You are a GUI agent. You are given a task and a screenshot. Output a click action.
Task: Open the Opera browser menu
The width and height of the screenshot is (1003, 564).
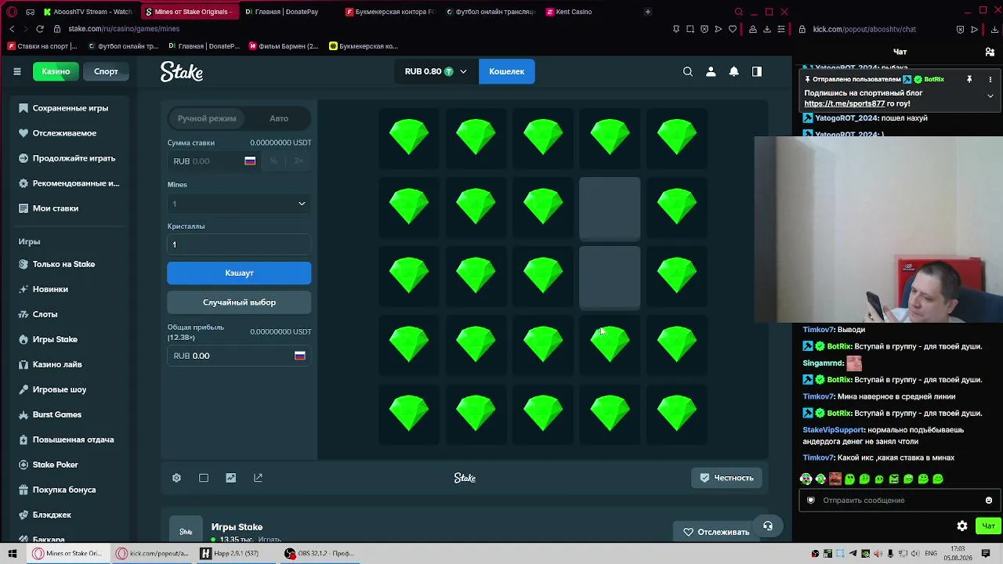tap(11, 12)
